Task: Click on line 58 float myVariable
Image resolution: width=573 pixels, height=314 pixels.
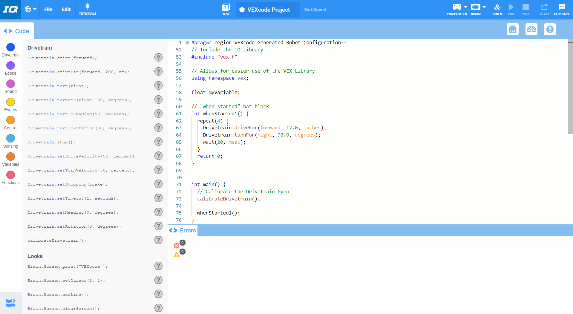Action: click(215, 92)
